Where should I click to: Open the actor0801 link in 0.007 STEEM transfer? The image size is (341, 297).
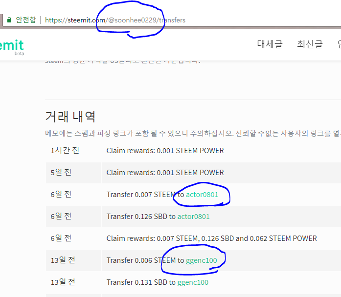(202, 195)
